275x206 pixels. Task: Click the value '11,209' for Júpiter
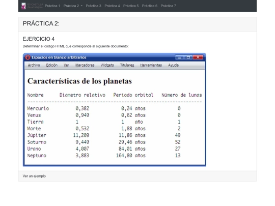tap(81, 135)
